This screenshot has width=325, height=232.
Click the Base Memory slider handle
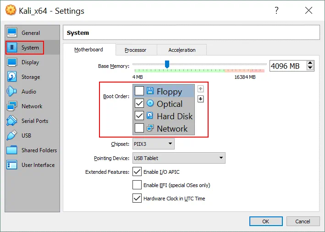click(167, 64)
